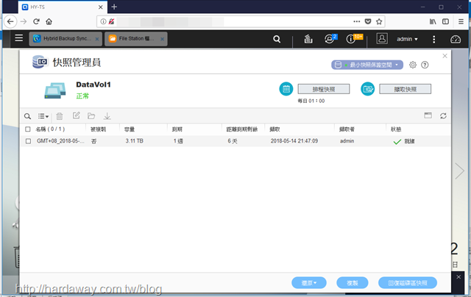Go back in the browser
The image size is (471, 297).
pos(10,21)
